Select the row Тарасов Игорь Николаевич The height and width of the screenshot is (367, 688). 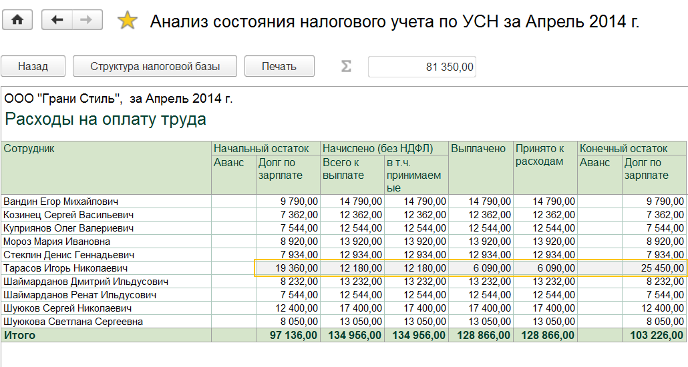click(65, 268)
